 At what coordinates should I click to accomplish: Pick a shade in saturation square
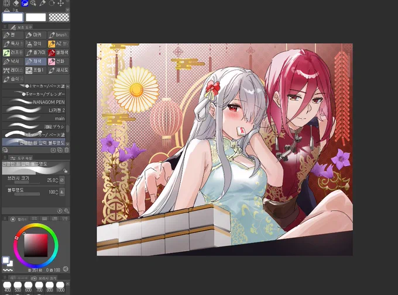click(36, 245)
